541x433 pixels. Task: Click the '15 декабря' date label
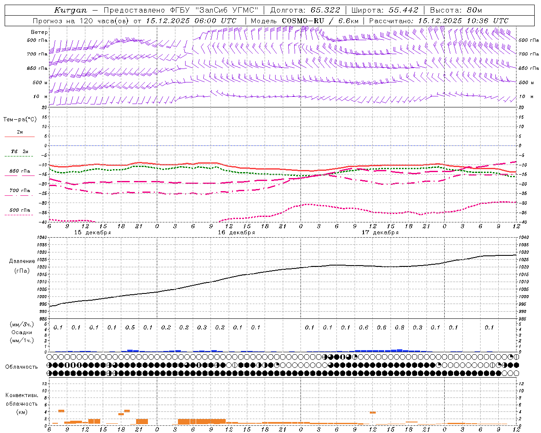pos(93,233)
